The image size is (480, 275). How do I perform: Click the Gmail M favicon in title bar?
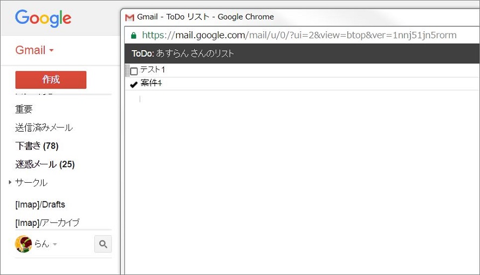pyautogui.click(x=130, y=17)
